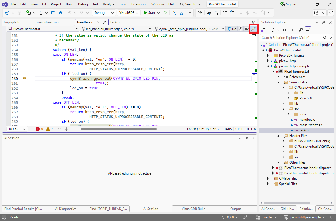This screenshot has width=336, height=221.
Task: Click the editor horizontal scrollbar
Action: (119, 129)
